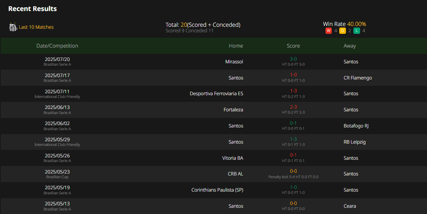Select the 2025/07/17 match date
Viewport: 427px width, 214px height.
pyautogui.click(x=57, y=75)
